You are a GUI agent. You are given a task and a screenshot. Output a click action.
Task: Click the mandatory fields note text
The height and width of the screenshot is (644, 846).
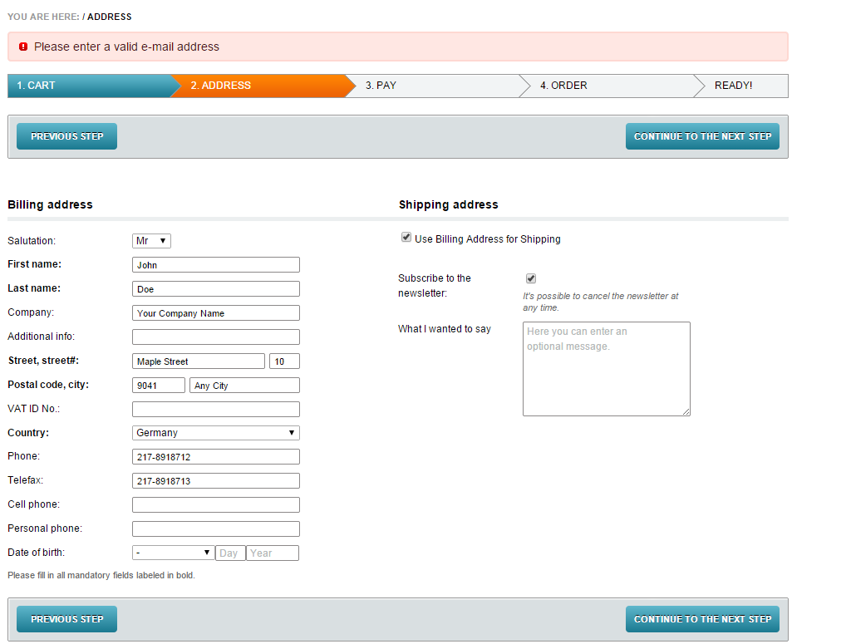[x=101, y=576]
